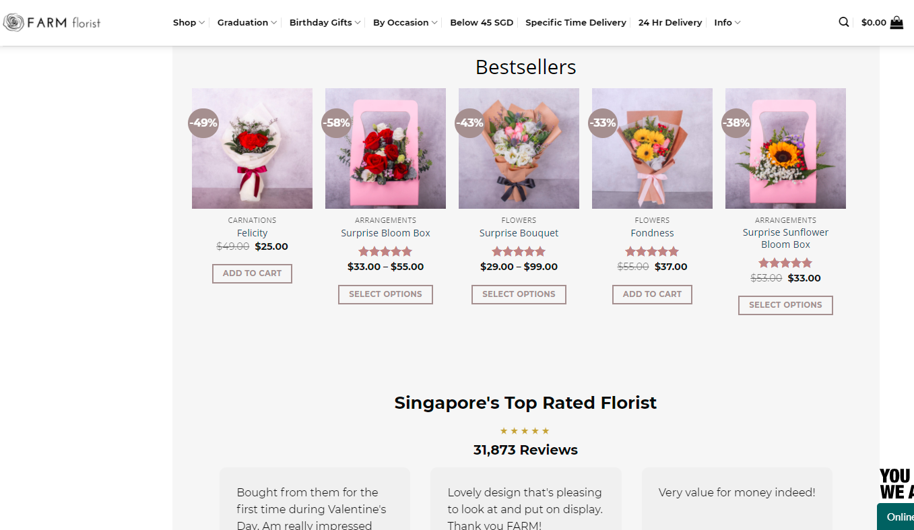914x530 pixels.
Task: Click the FARM florist rose logo
Action: click(x=52, y=23)
